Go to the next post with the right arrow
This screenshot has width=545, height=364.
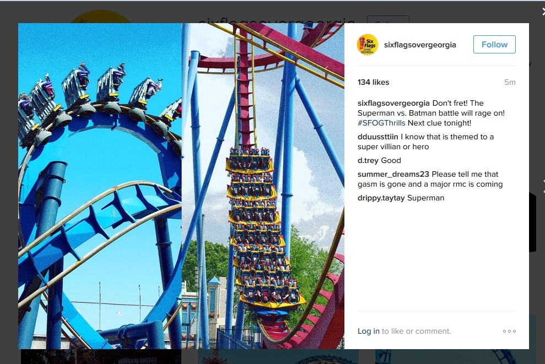(543, 187)
